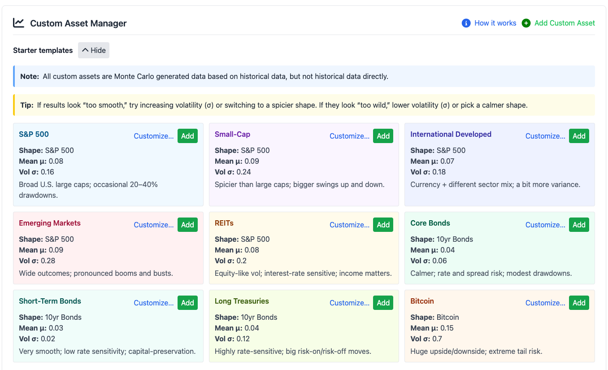This screenshot has width=608, height=370.
Task: Customize the Core Bonds template
Action: (x=545, y=225)
